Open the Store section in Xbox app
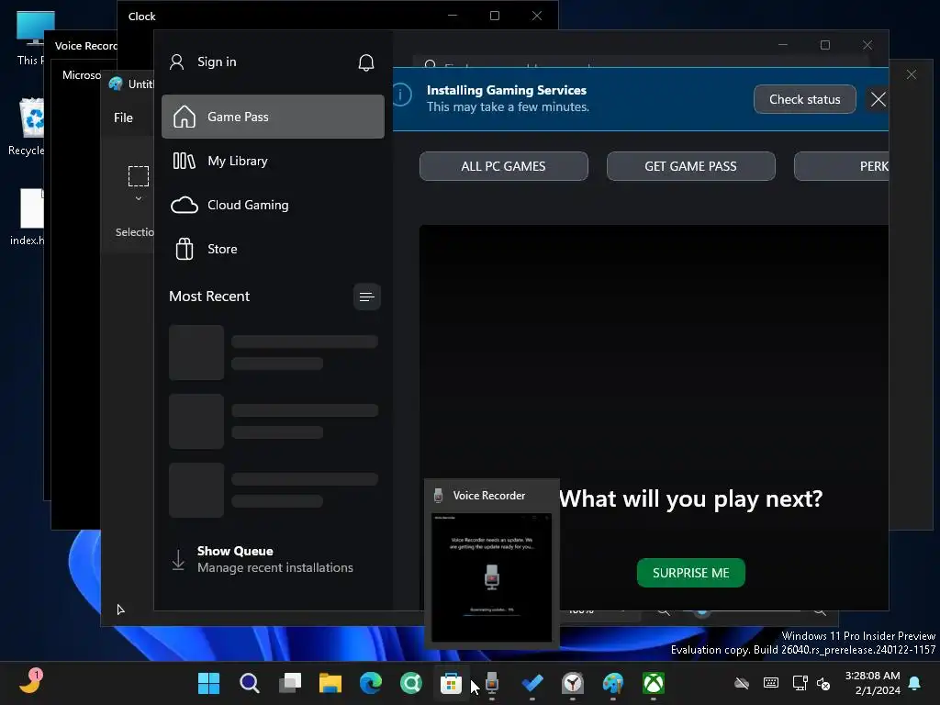 click(273, 249)
